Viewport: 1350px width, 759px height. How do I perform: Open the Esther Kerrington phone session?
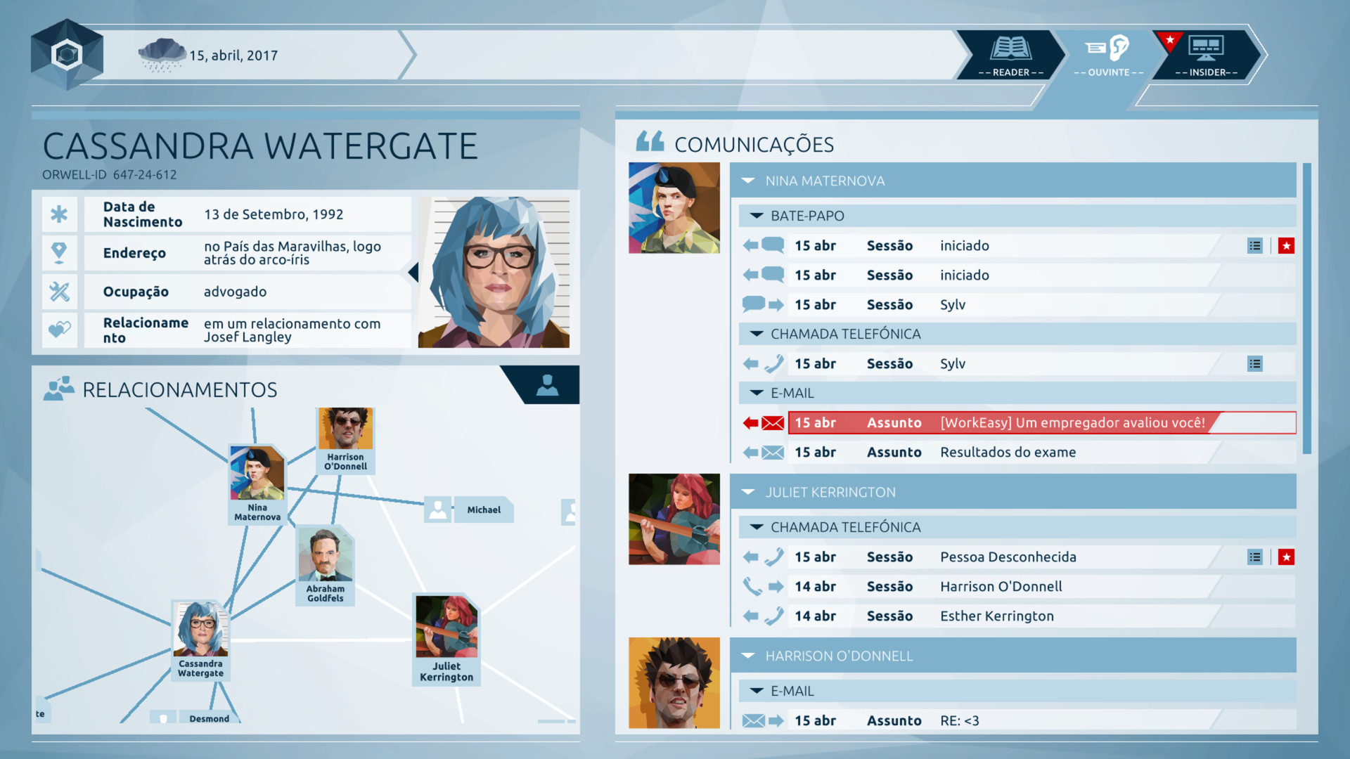pos(1041,616)
